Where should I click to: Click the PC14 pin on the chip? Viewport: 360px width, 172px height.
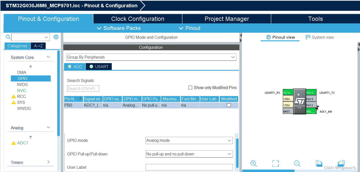click(x=288, y=93)
